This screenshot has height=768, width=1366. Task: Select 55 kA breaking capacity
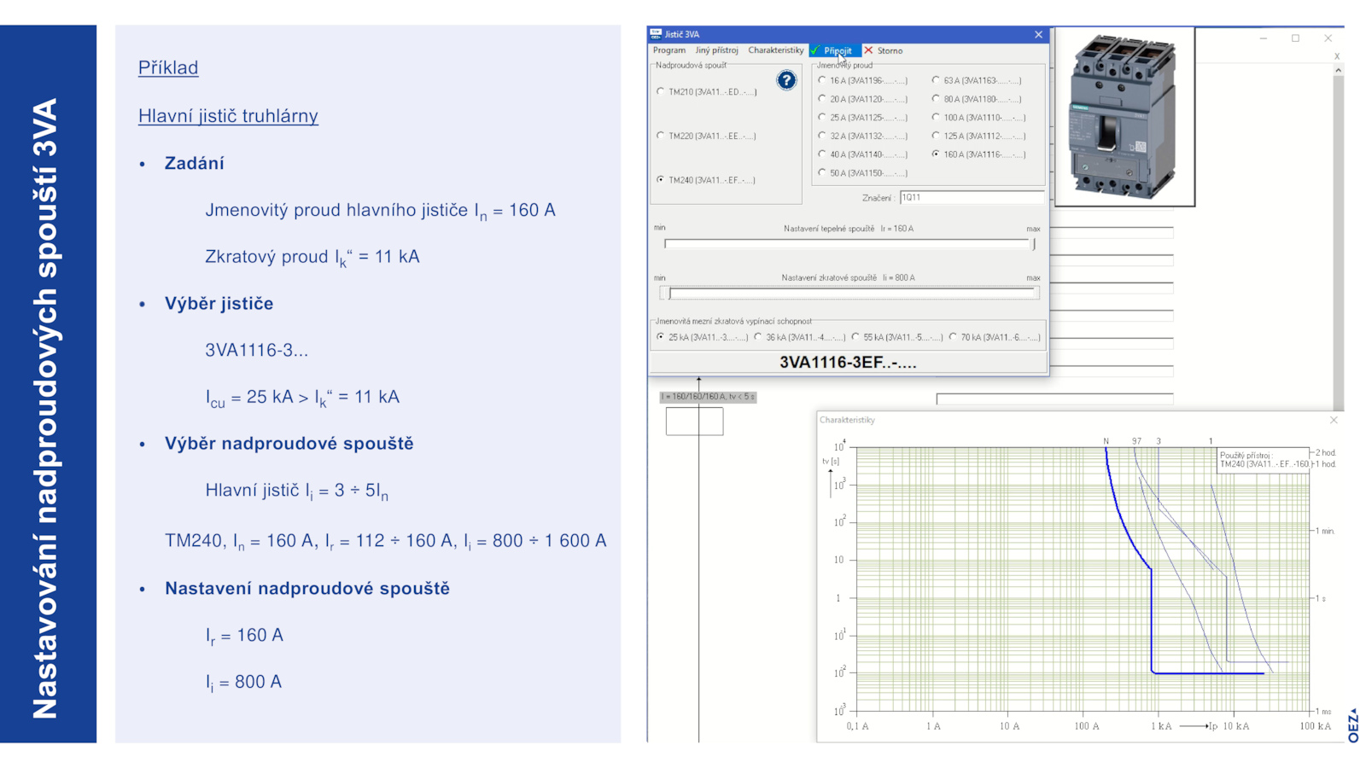(x=897, y=338)
